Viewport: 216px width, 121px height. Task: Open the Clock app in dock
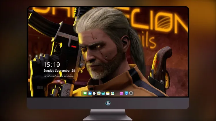(94, 93)
